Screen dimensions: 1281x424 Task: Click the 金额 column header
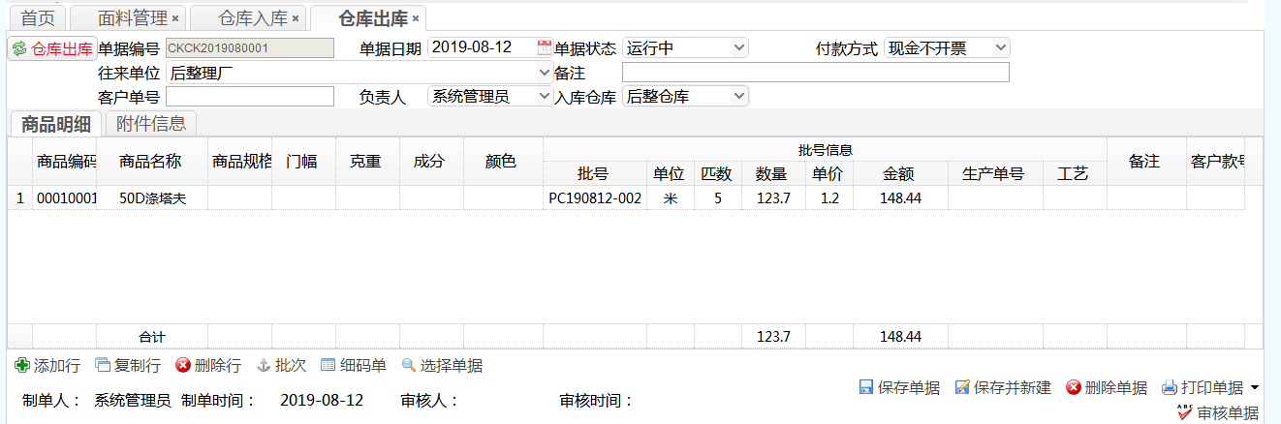pyautogui.click(x=899, y=173)
